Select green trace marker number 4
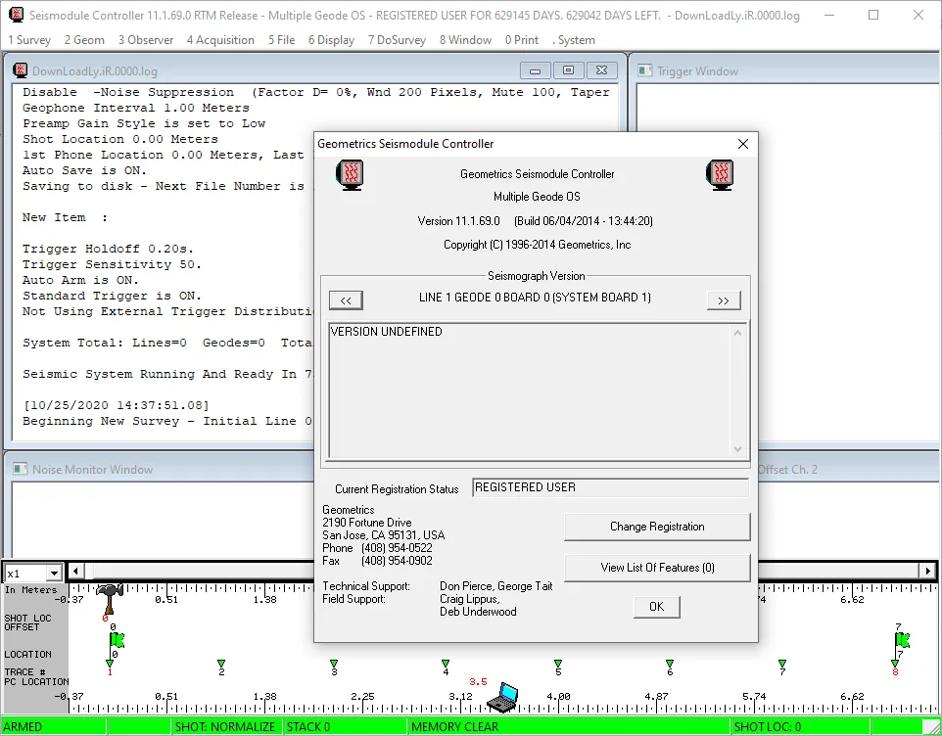This screenshot has height=736, width=942. pyautogui.click(x=446, y=664)
